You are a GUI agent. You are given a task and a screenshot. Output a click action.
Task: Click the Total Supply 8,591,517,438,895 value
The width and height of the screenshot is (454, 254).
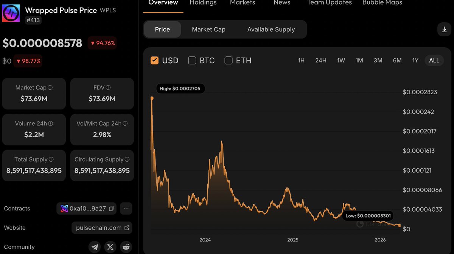34,171
